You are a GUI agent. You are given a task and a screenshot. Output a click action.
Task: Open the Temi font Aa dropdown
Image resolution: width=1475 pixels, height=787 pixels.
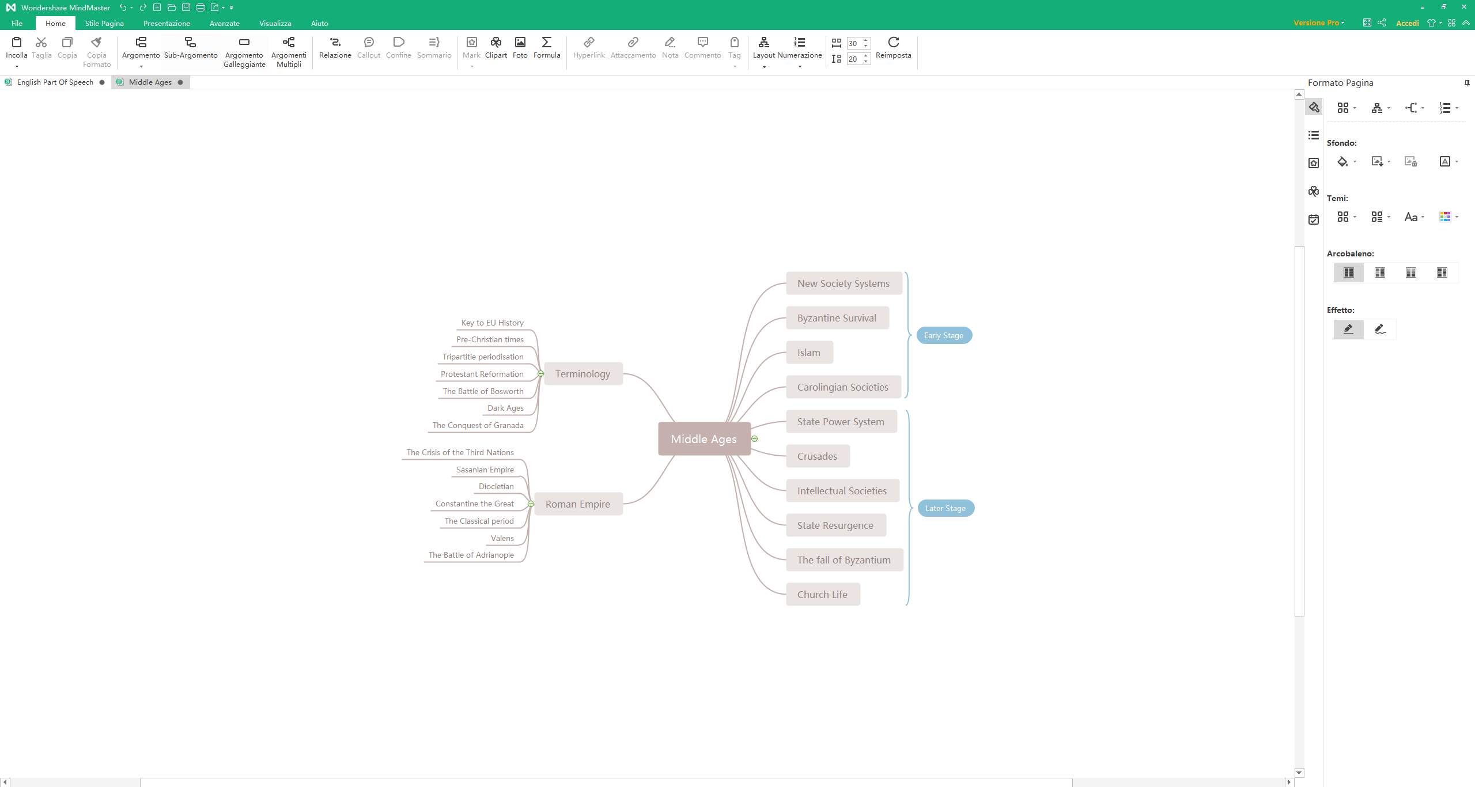tap(1414, 217)
